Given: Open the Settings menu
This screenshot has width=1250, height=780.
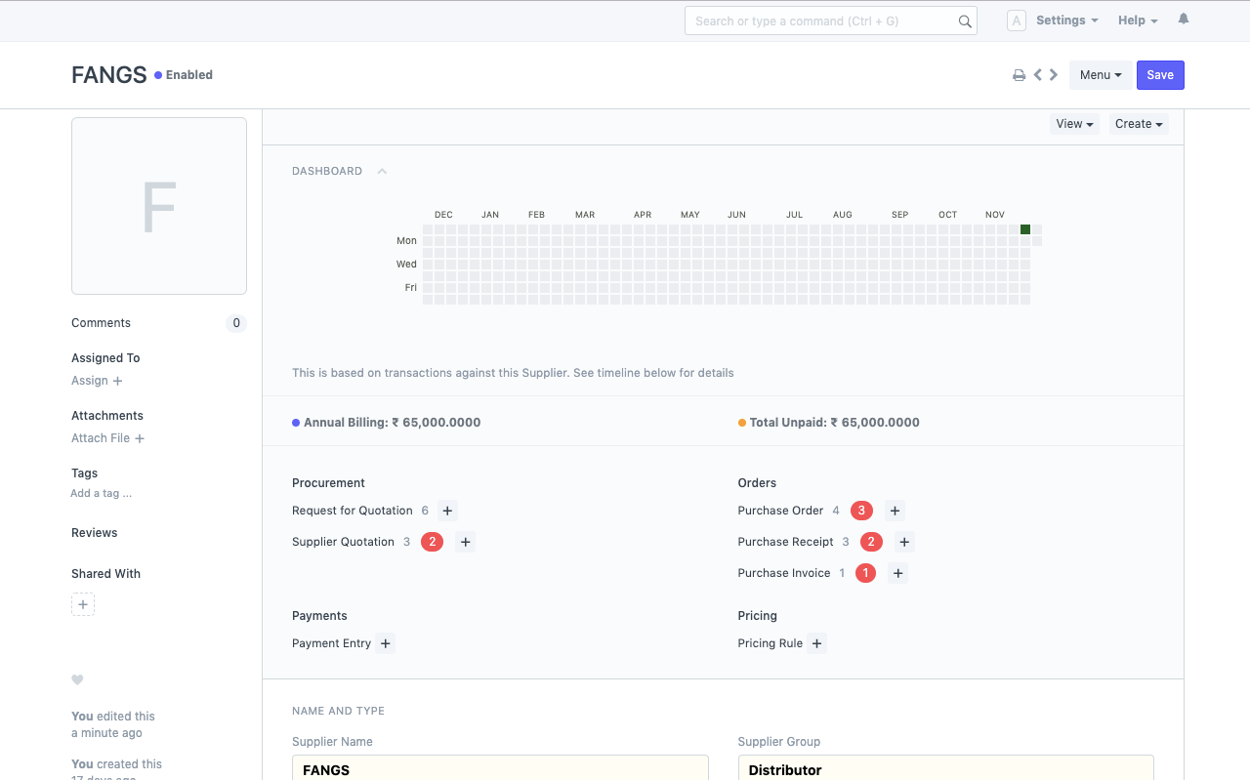Looking at the screenshot, I should click(x=1066, y=21).
